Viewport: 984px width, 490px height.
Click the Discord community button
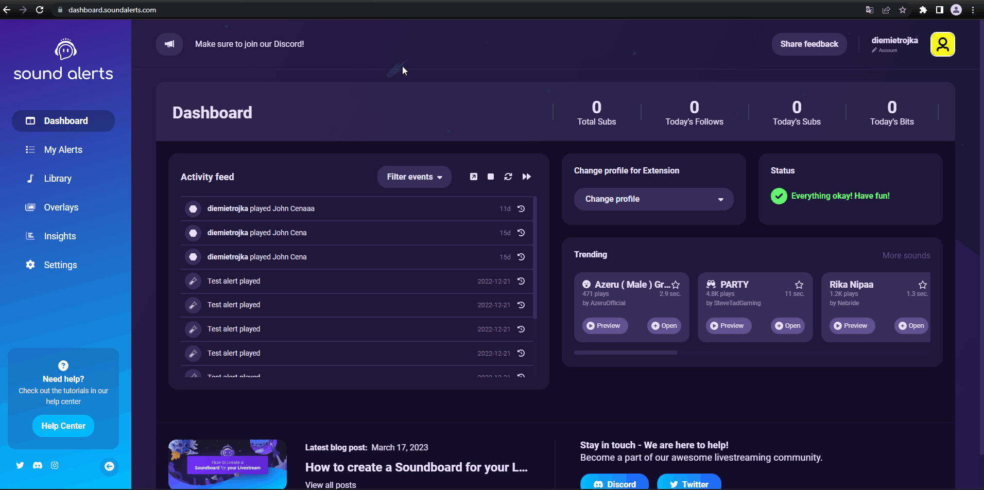pyautogui.click(x=614, y=483)
